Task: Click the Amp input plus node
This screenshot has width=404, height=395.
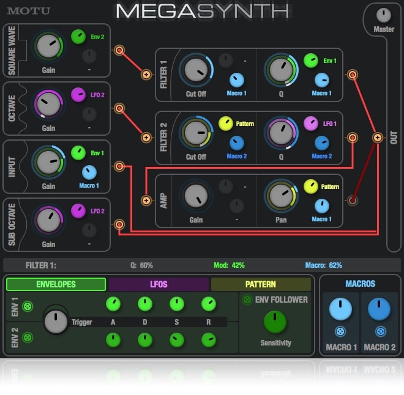Action: 146,201
